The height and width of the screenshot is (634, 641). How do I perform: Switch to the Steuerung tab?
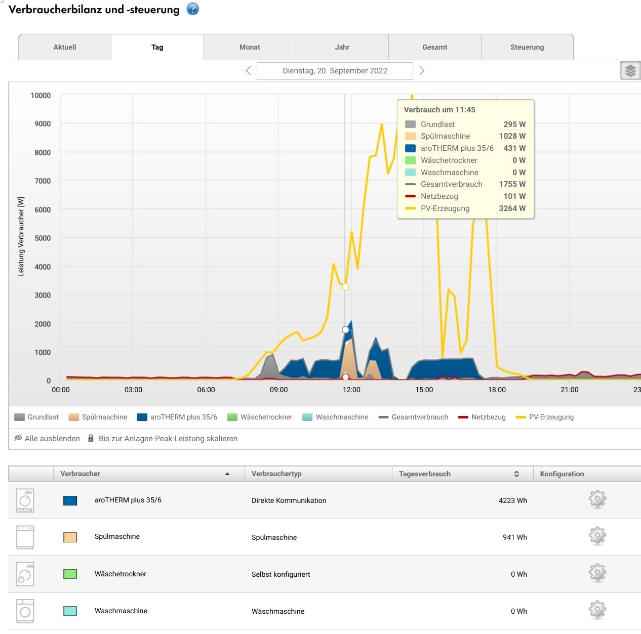(x=527, y=47)
